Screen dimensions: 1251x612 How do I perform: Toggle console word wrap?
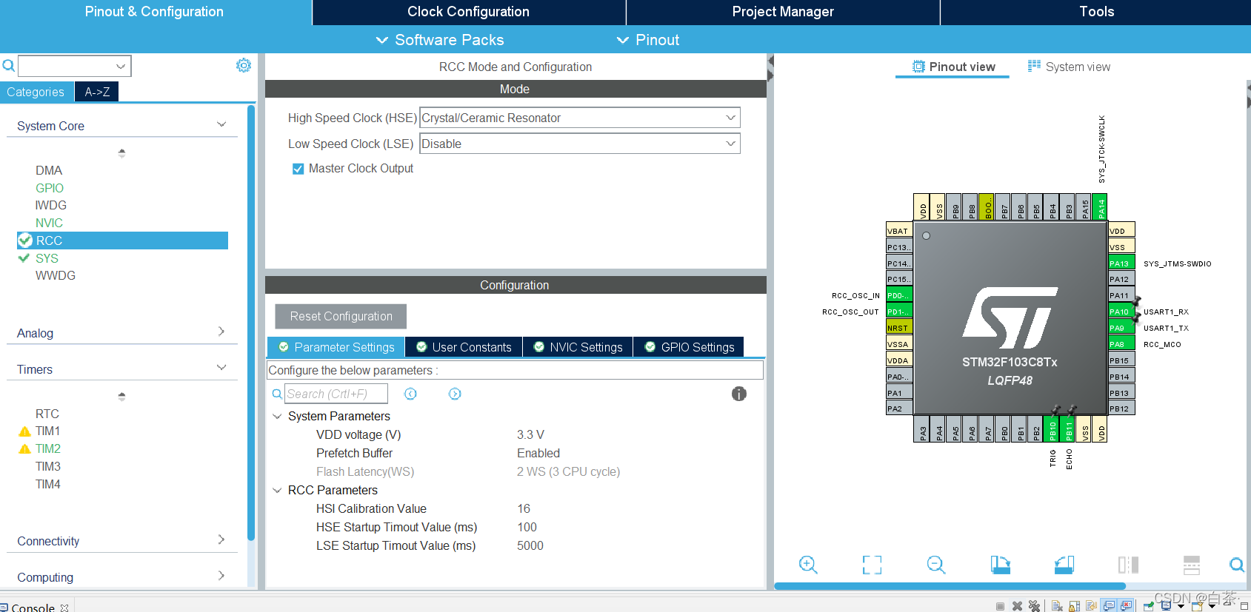tap(1091, 606)
